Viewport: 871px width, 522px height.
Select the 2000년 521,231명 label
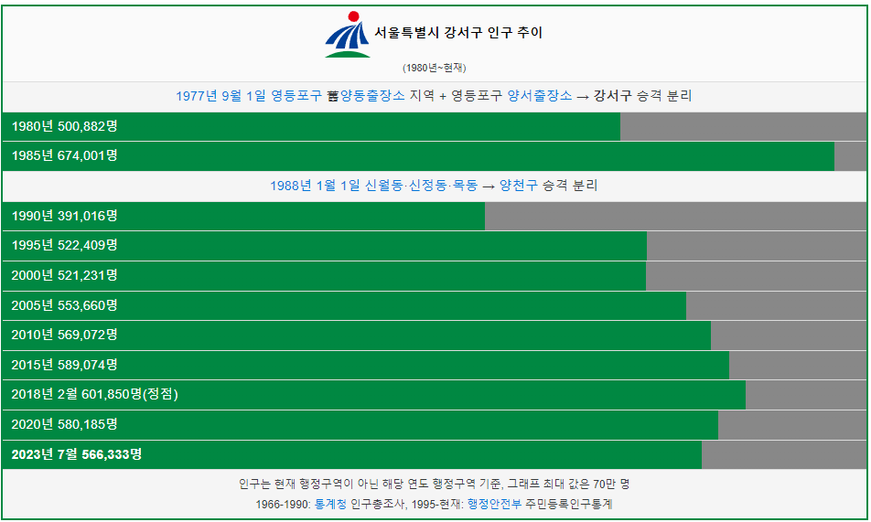[x=64, y=275]
